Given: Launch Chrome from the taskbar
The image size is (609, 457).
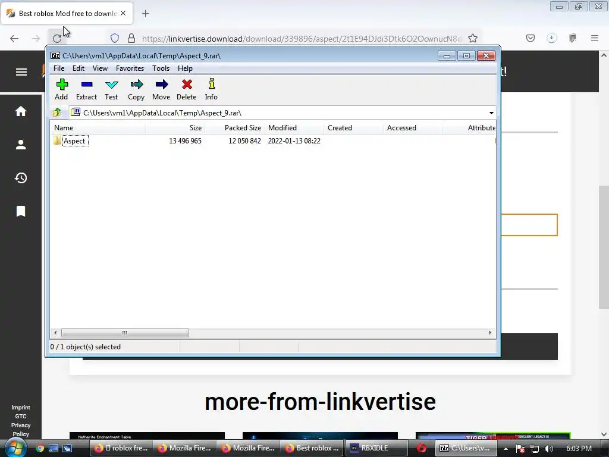Looking at the screenshot, I should [40, 448].
